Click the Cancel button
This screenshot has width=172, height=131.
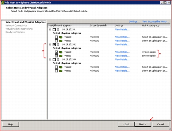coord(161,124)
